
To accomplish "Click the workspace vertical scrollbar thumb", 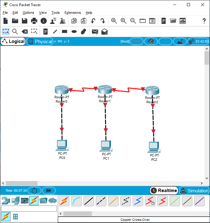I will 207,58.
